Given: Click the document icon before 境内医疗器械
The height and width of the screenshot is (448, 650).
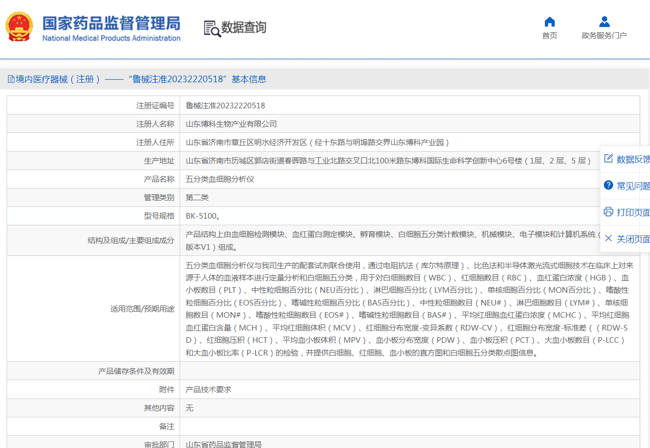Looking at the screenshot, I should point(11,79).
